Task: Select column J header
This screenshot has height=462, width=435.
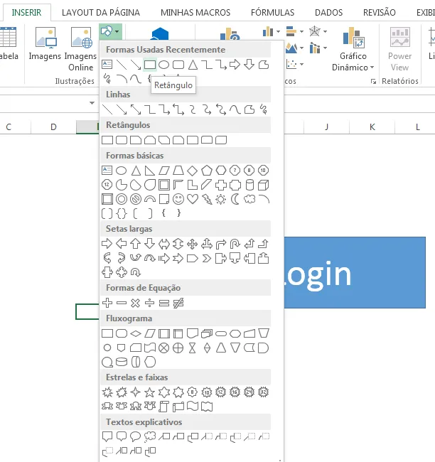Action: [326, 127]
